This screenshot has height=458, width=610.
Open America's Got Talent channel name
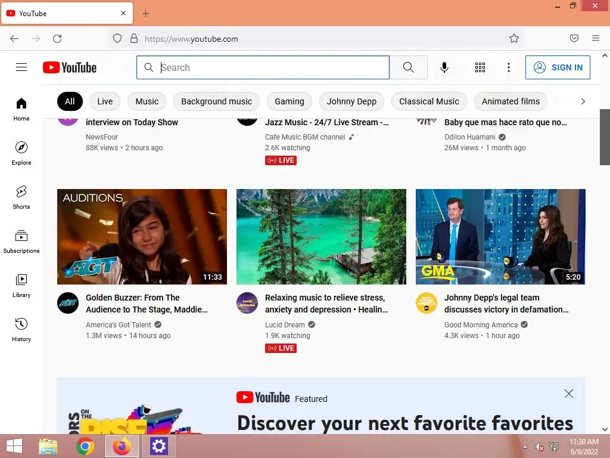(x=119, y=325)
